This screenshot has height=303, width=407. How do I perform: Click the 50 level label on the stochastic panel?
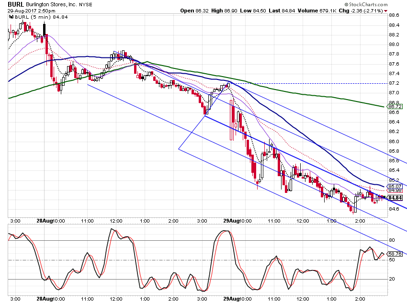(392, 259)
